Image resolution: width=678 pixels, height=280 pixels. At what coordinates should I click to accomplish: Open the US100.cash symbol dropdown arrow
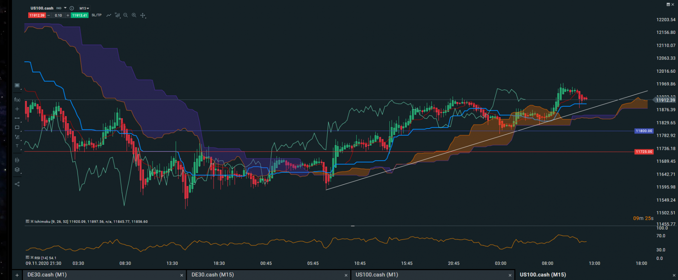click(65, 8)
